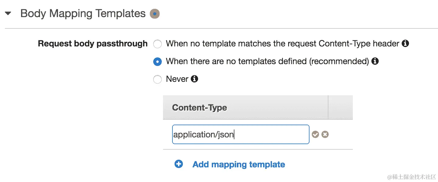This screenshot has width=438, height=182.
Task: Click the blue plus icon
Action: (x=179, y=164)
